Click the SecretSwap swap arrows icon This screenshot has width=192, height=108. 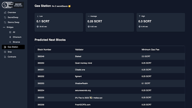pyautogui.click(x=5, y=17)
